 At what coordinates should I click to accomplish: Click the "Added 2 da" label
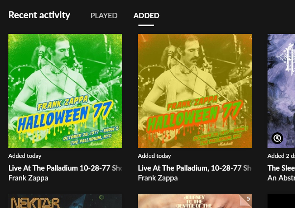(281, 156)
